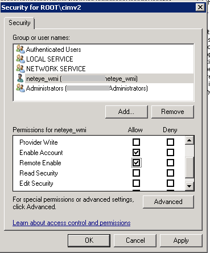Image resolution: width=210 pixels, height=253 pixels.
Task: Click the neteye_wmi user icon
Action: click(20, 78)
